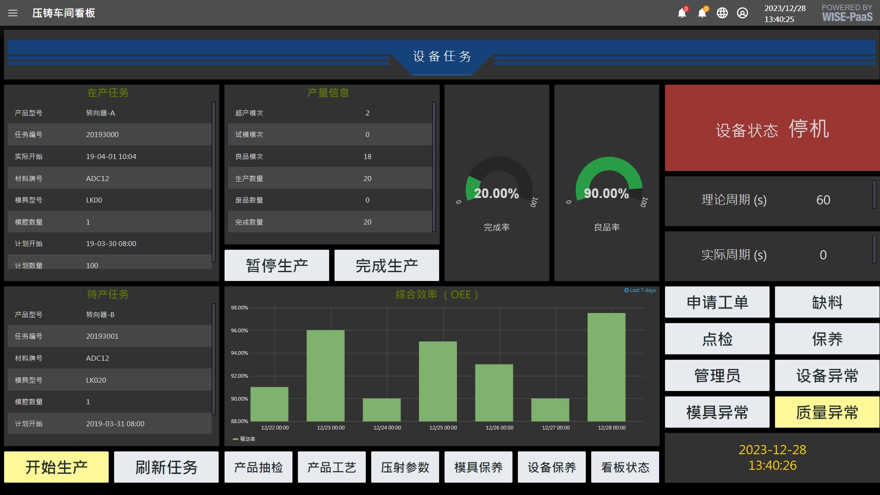Click mold model LK00
The width and height of the screenshot is (880, 495).
[x=94, y=200]
